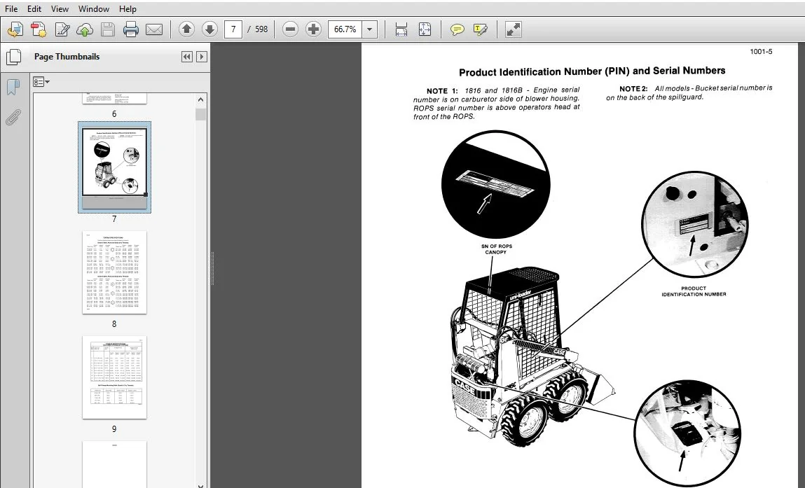The image size is (805, 488).
Task: Open the File menu
Action: [11, 8]
